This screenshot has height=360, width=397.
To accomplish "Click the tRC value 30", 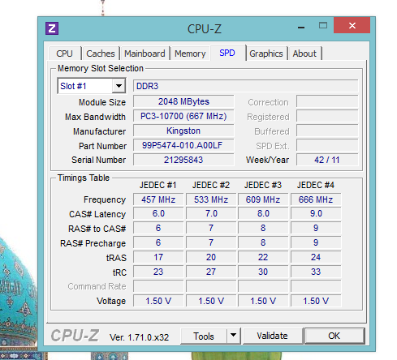I will pyautogui.click(x=263, y=272).
